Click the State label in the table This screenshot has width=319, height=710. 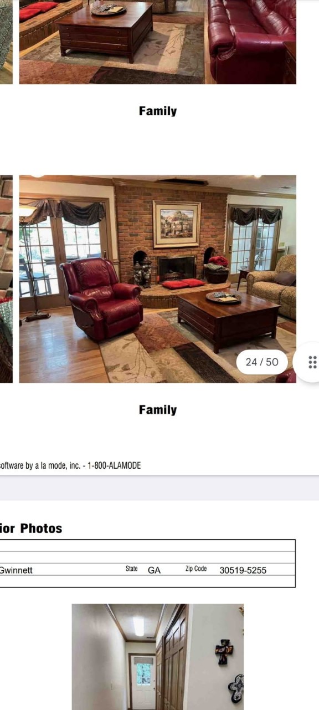click(132, 569)
